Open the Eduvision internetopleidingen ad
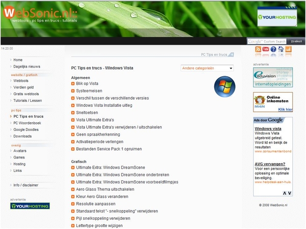Image resolution: width=306 pixels, height=229 pixels. pos(273,77)
